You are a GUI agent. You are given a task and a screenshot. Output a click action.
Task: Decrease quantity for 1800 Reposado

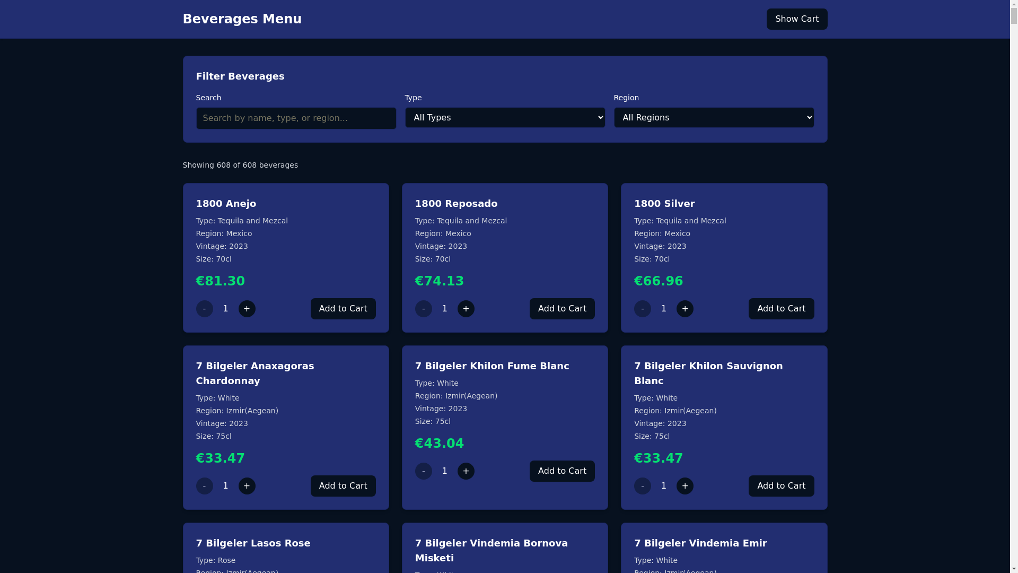pos(423,309)
